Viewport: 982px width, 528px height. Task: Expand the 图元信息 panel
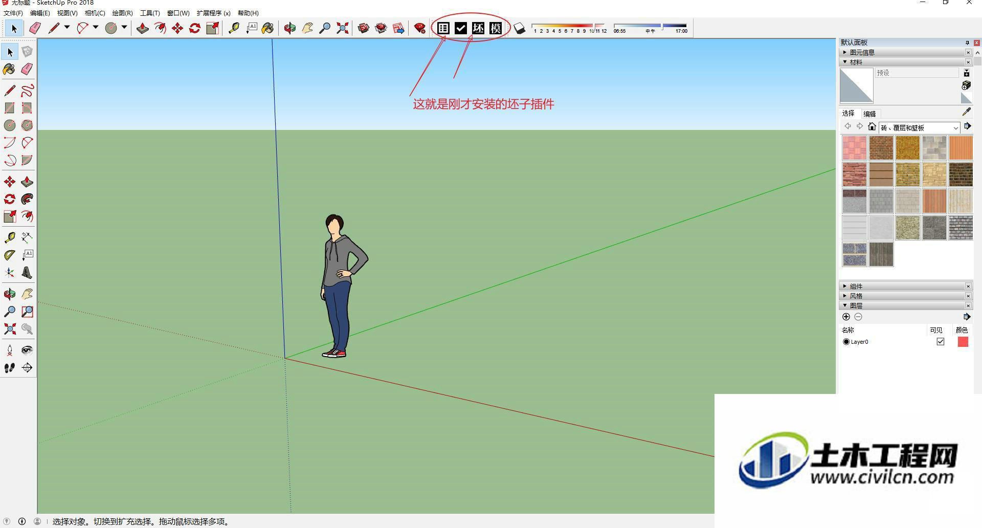pos(905,52)
